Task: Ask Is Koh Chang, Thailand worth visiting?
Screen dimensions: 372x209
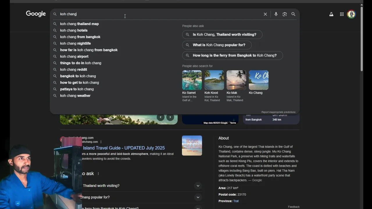Action: pos(222,35)
